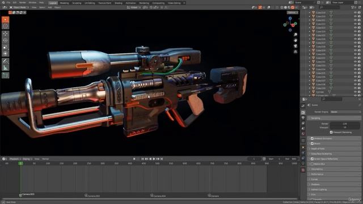Hide Cube.039 in viewport via eye icon
This screenshot has height=204, width=363.
[355, 88]
